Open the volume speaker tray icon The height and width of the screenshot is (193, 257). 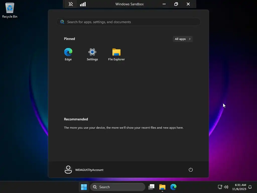(226, 187)
